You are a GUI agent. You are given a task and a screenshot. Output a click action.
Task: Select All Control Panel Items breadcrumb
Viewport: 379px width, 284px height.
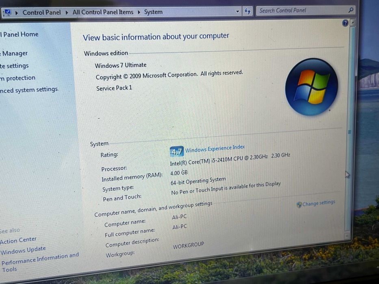[103, 12]
